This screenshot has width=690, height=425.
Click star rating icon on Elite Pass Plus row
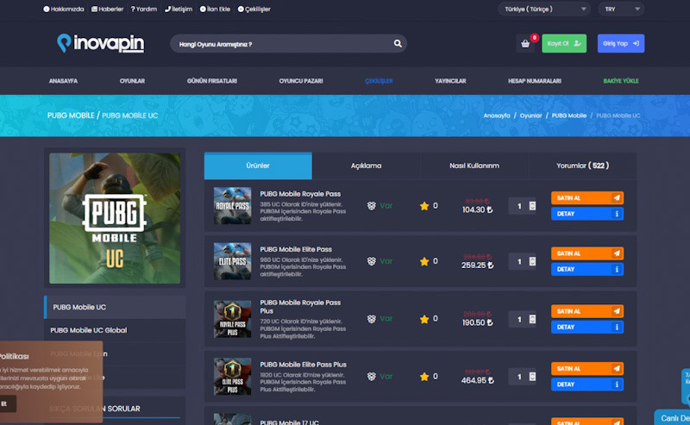point(424,377)
